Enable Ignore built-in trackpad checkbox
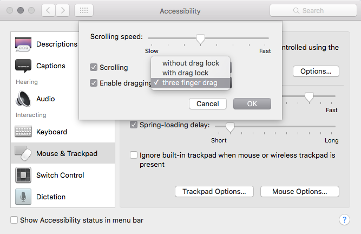 (134, 155)
